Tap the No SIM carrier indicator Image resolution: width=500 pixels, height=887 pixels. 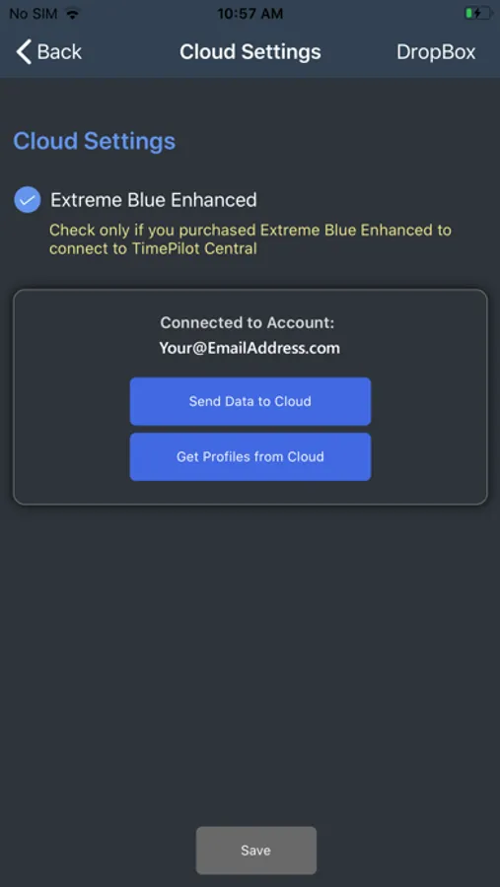tap(34, 14)
